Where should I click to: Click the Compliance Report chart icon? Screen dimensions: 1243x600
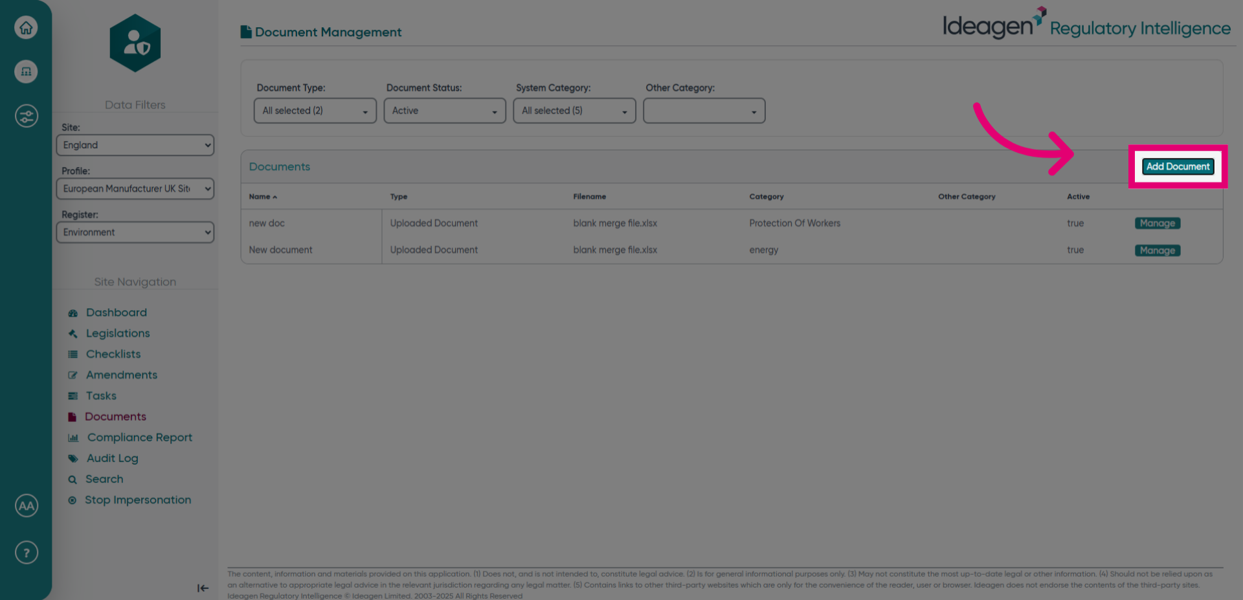coord(73,438)
